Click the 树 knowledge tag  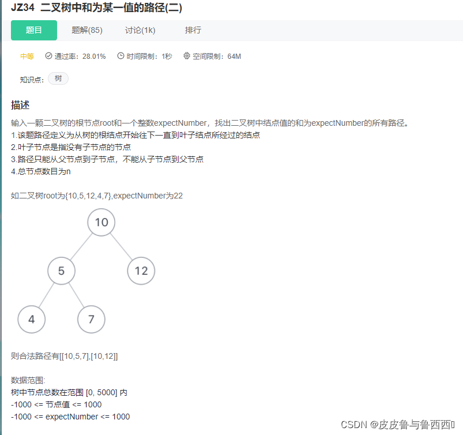point(58,78)
